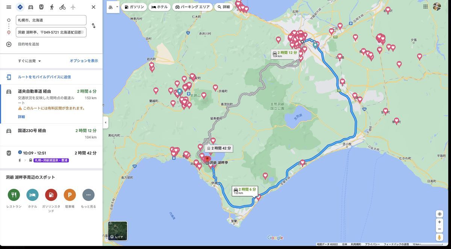Click the 室蘭 city label
451x249 pixels.
pos(234,221)
